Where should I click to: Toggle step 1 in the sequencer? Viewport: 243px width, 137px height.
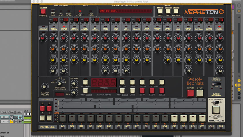coord(63,119)
